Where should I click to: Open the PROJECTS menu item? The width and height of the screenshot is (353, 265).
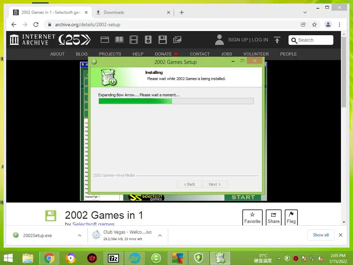[110, 54]
